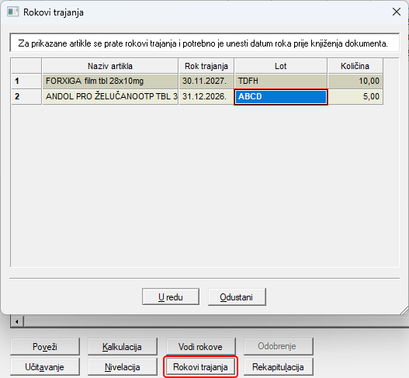Click the Rokovi trajanja window title icon
The height and width of the screenshot is (378, 409).
pyautogui.click(x=12, y=12)
